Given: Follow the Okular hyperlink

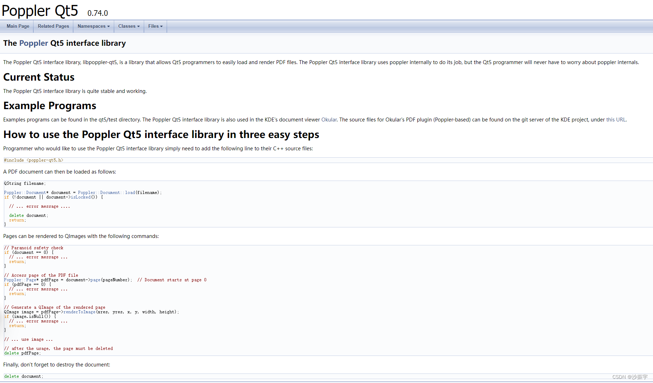Looking at the screenshot, I should (x=329, y=120).
